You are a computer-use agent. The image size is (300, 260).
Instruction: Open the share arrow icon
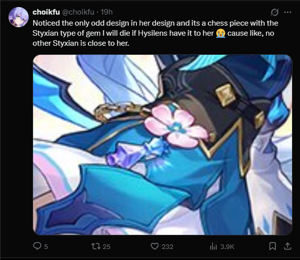pyautogui.click(x=287, y=246)
